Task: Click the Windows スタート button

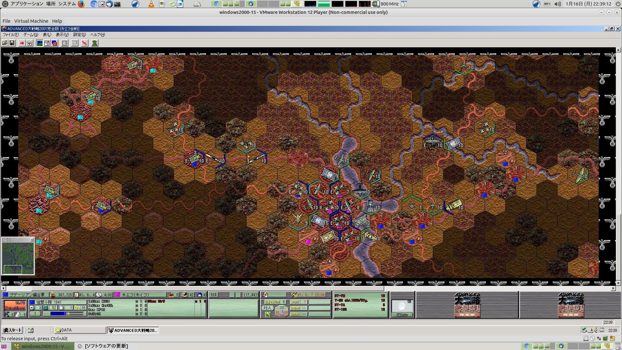Action: (x=12, y=330)
